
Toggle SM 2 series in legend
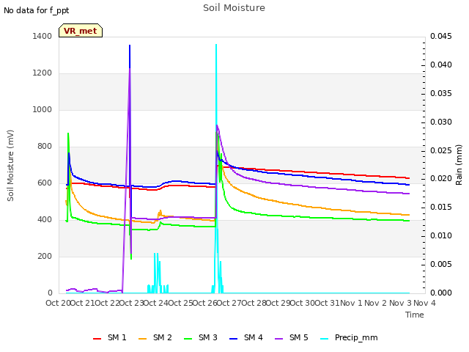155,337
